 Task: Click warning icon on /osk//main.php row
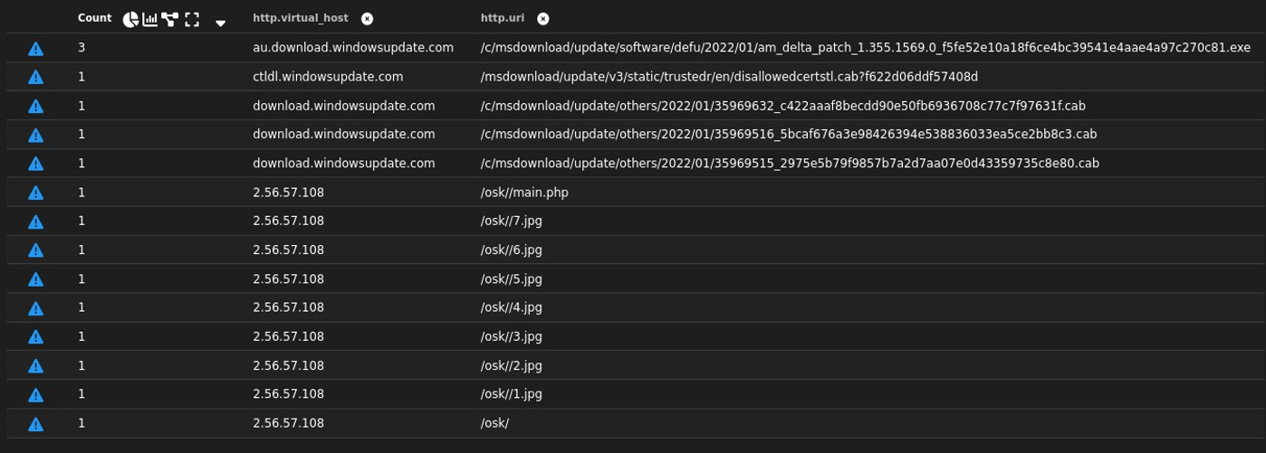point(35,193)
